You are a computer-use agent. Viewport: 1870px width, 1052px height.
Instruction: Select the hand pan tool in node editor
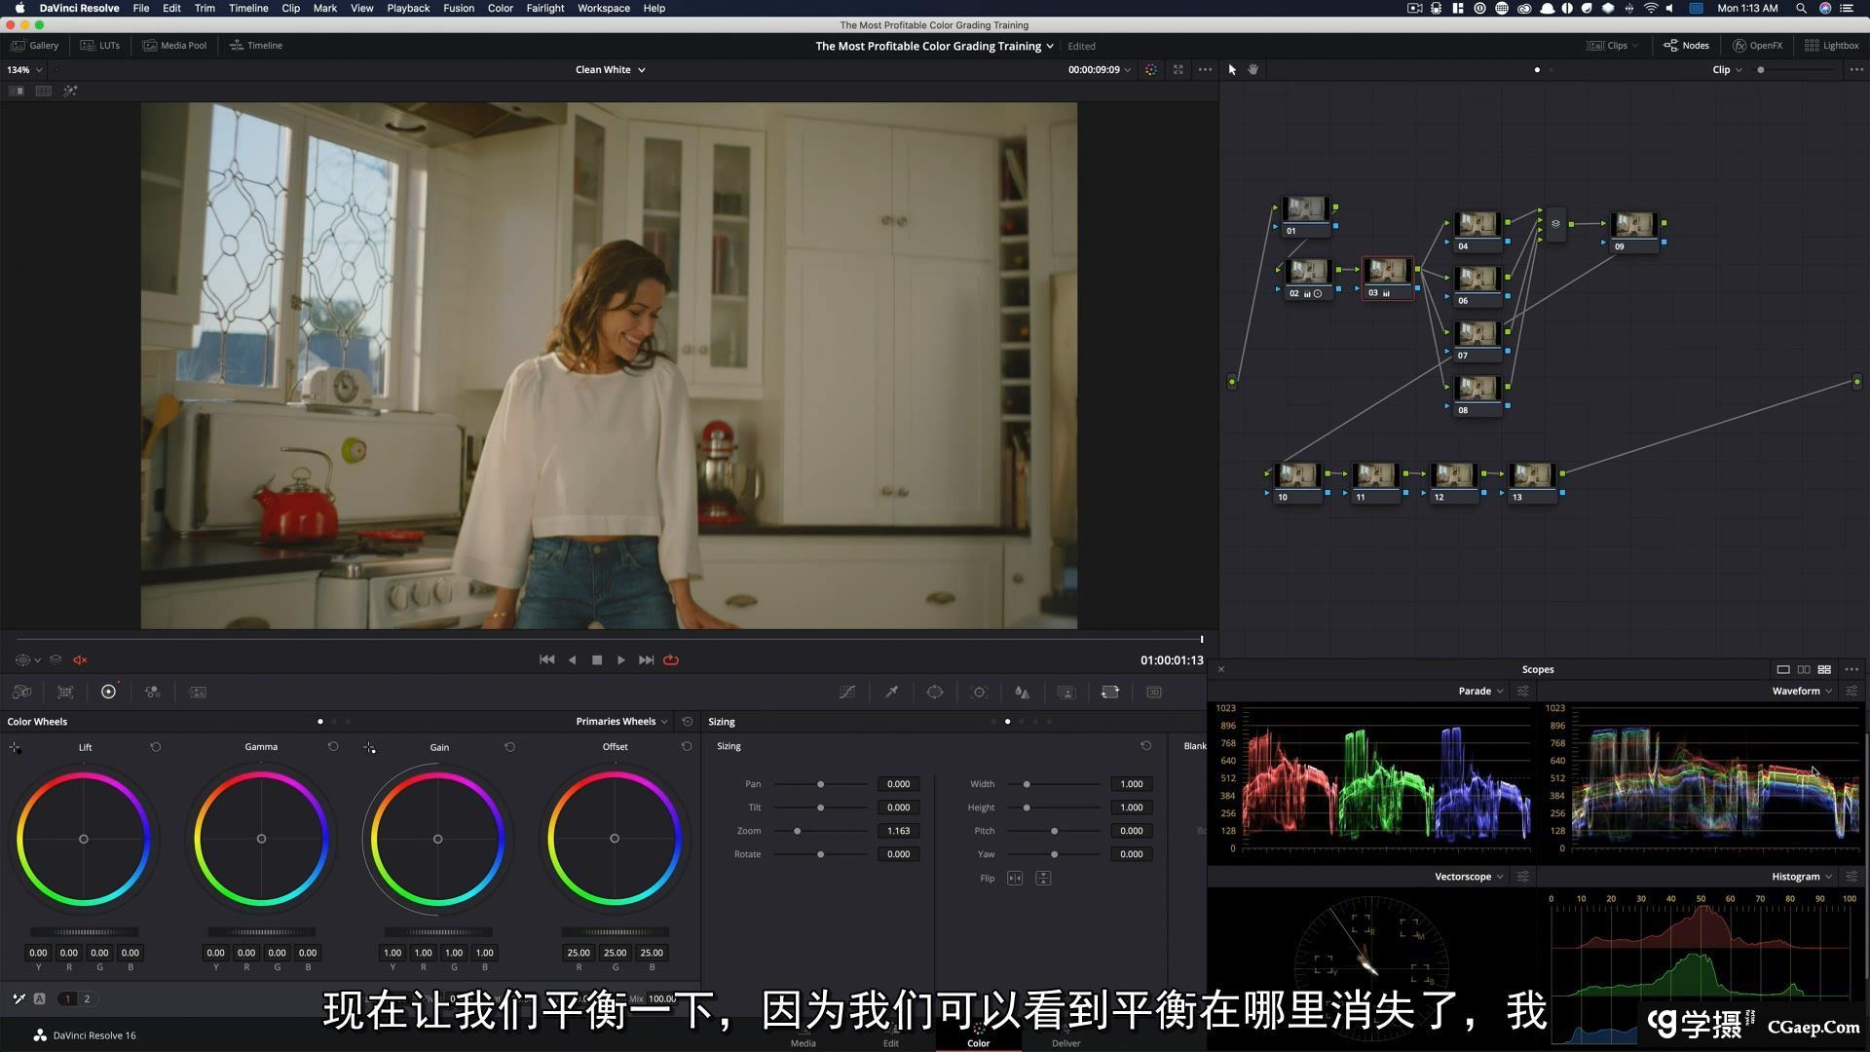point(1253,70)
